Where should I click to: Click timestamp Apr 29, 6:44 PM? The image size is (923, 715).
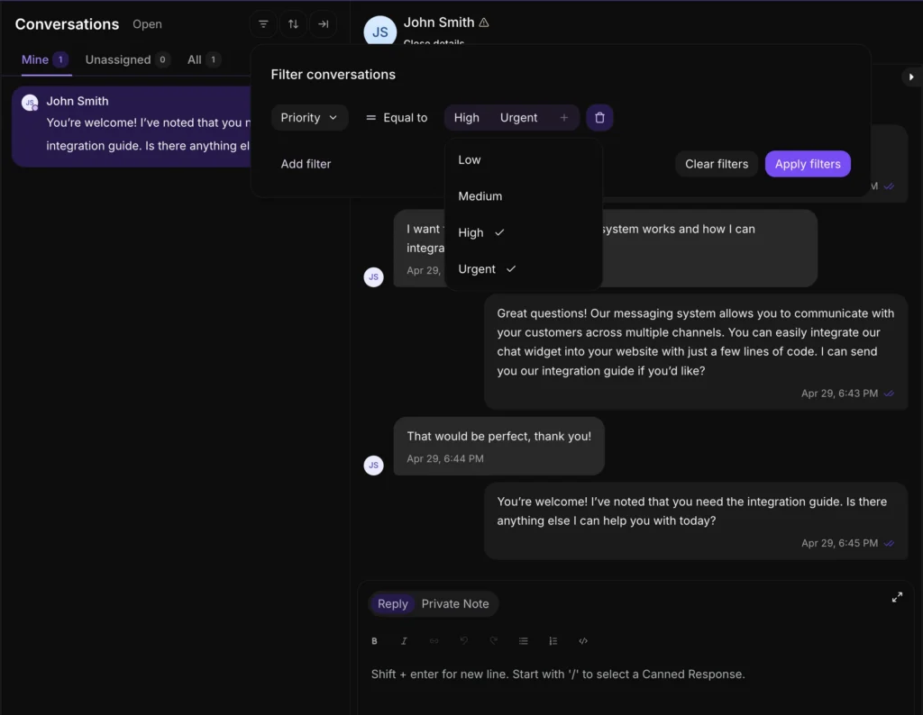445,458
